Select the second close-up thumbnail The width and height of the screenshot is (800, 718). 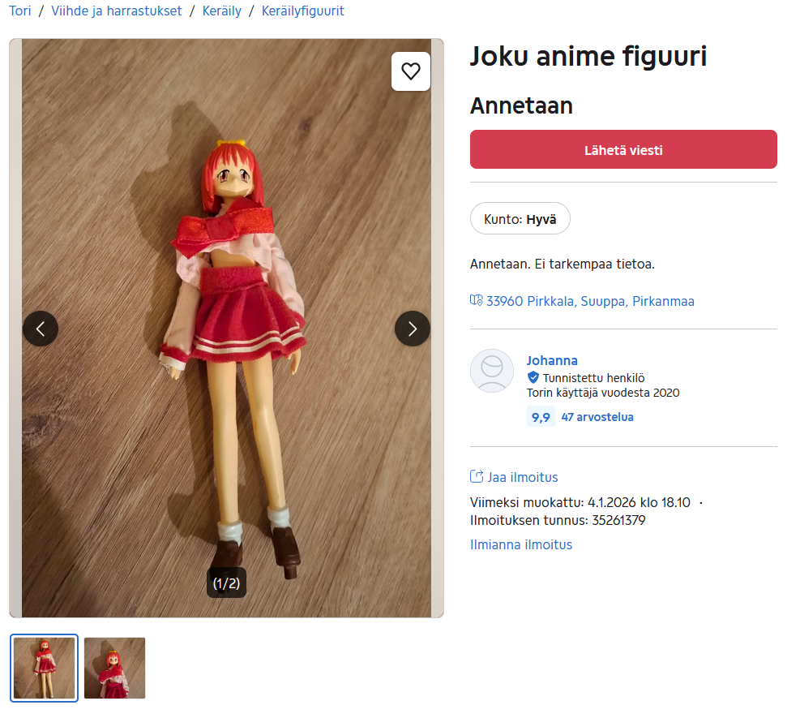[x=115, y=668]
